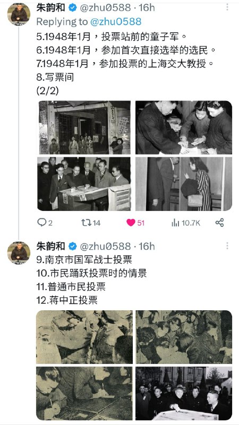The image size is (239, 425).
Task: Open the scouts at polling station photo
Action: click(84, 127)
